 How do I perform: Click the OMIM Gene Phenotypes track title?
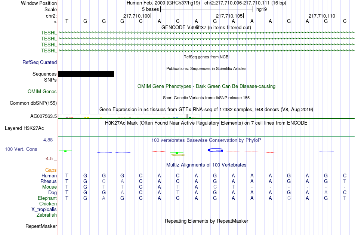point(206,86)
